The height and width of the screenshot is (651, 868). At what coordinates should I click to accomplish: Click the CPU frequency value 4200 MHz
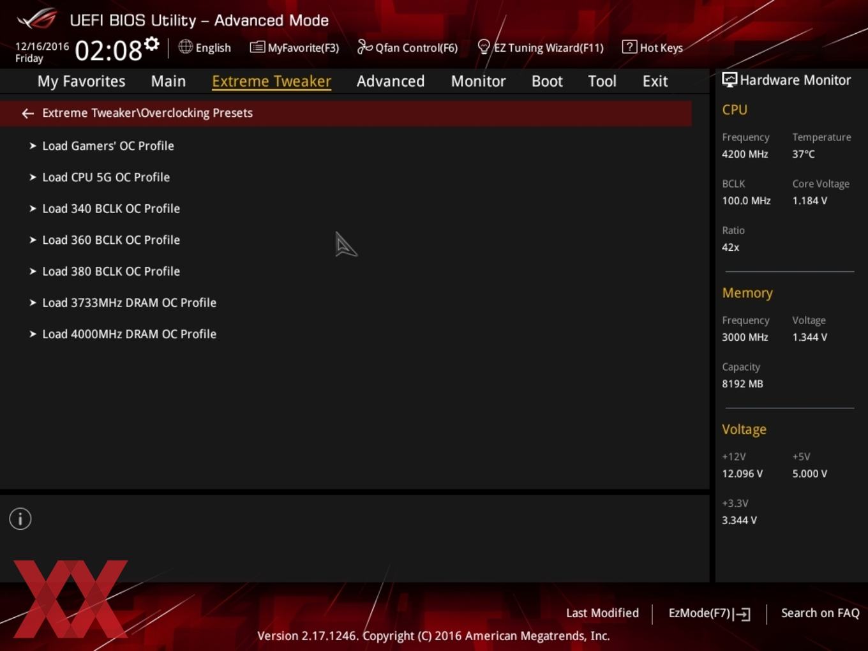coord(745,154)
